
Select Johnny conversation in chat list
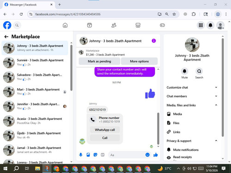pos(35,48)
